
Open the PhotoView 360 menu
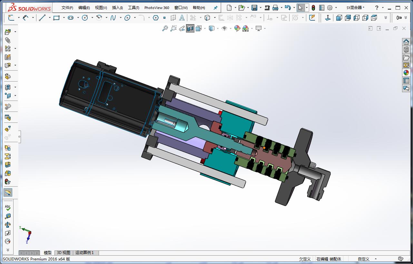point(157,8)
